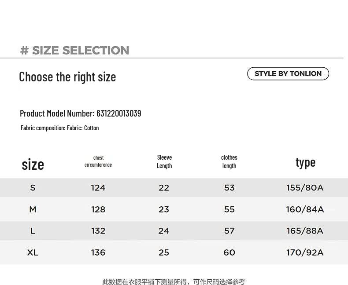Click the Choose the right size title
Screen dimensions: 348x285
coord(67,77)
